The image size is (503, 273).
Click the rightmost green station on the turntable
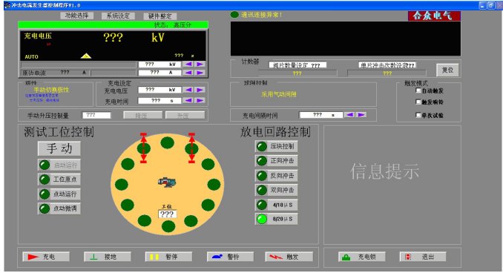[214, 185]
